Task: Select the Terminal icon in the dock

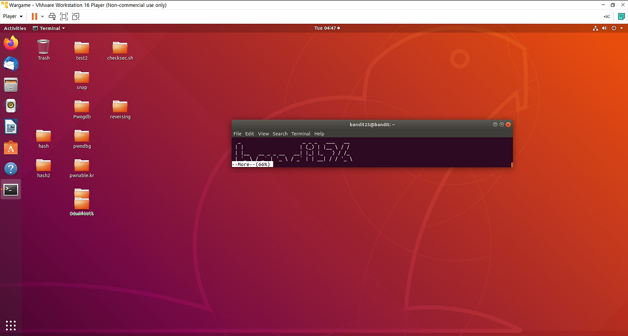Action: pos(11,190)
